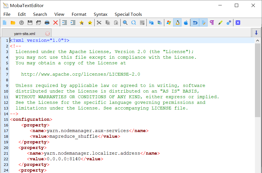Save the file with floppy icon

click(30, 23)
